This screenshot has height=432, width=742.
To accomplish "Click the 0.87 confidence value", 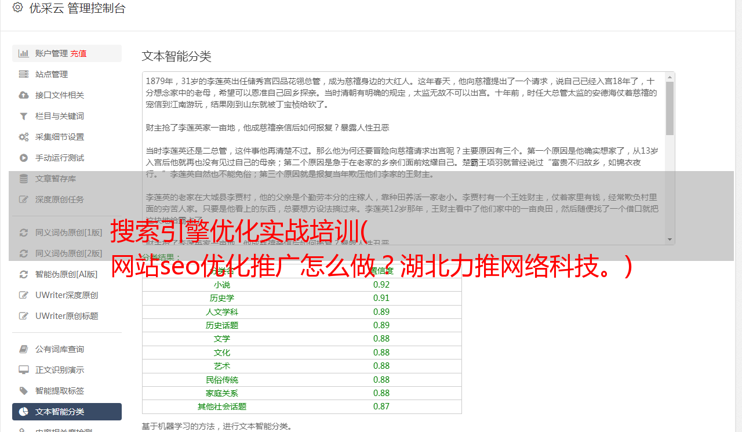I will 381,406.
